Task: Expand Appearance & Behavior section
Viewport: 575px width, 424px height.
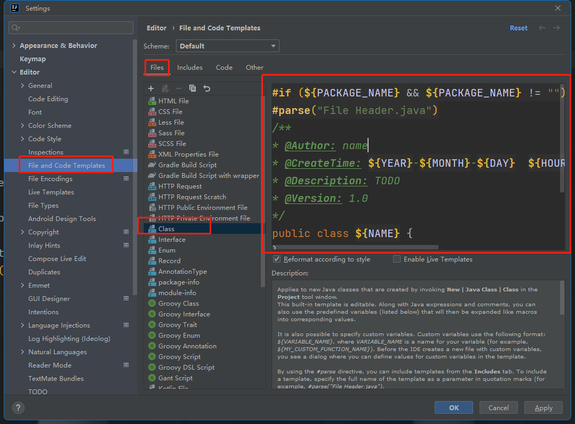Action: click(x=14, y=45)
